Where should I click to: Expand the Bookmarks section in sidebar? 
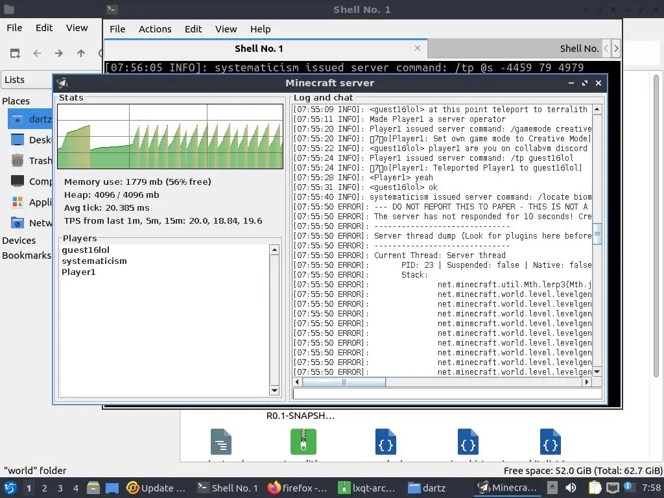click(26, 255)
